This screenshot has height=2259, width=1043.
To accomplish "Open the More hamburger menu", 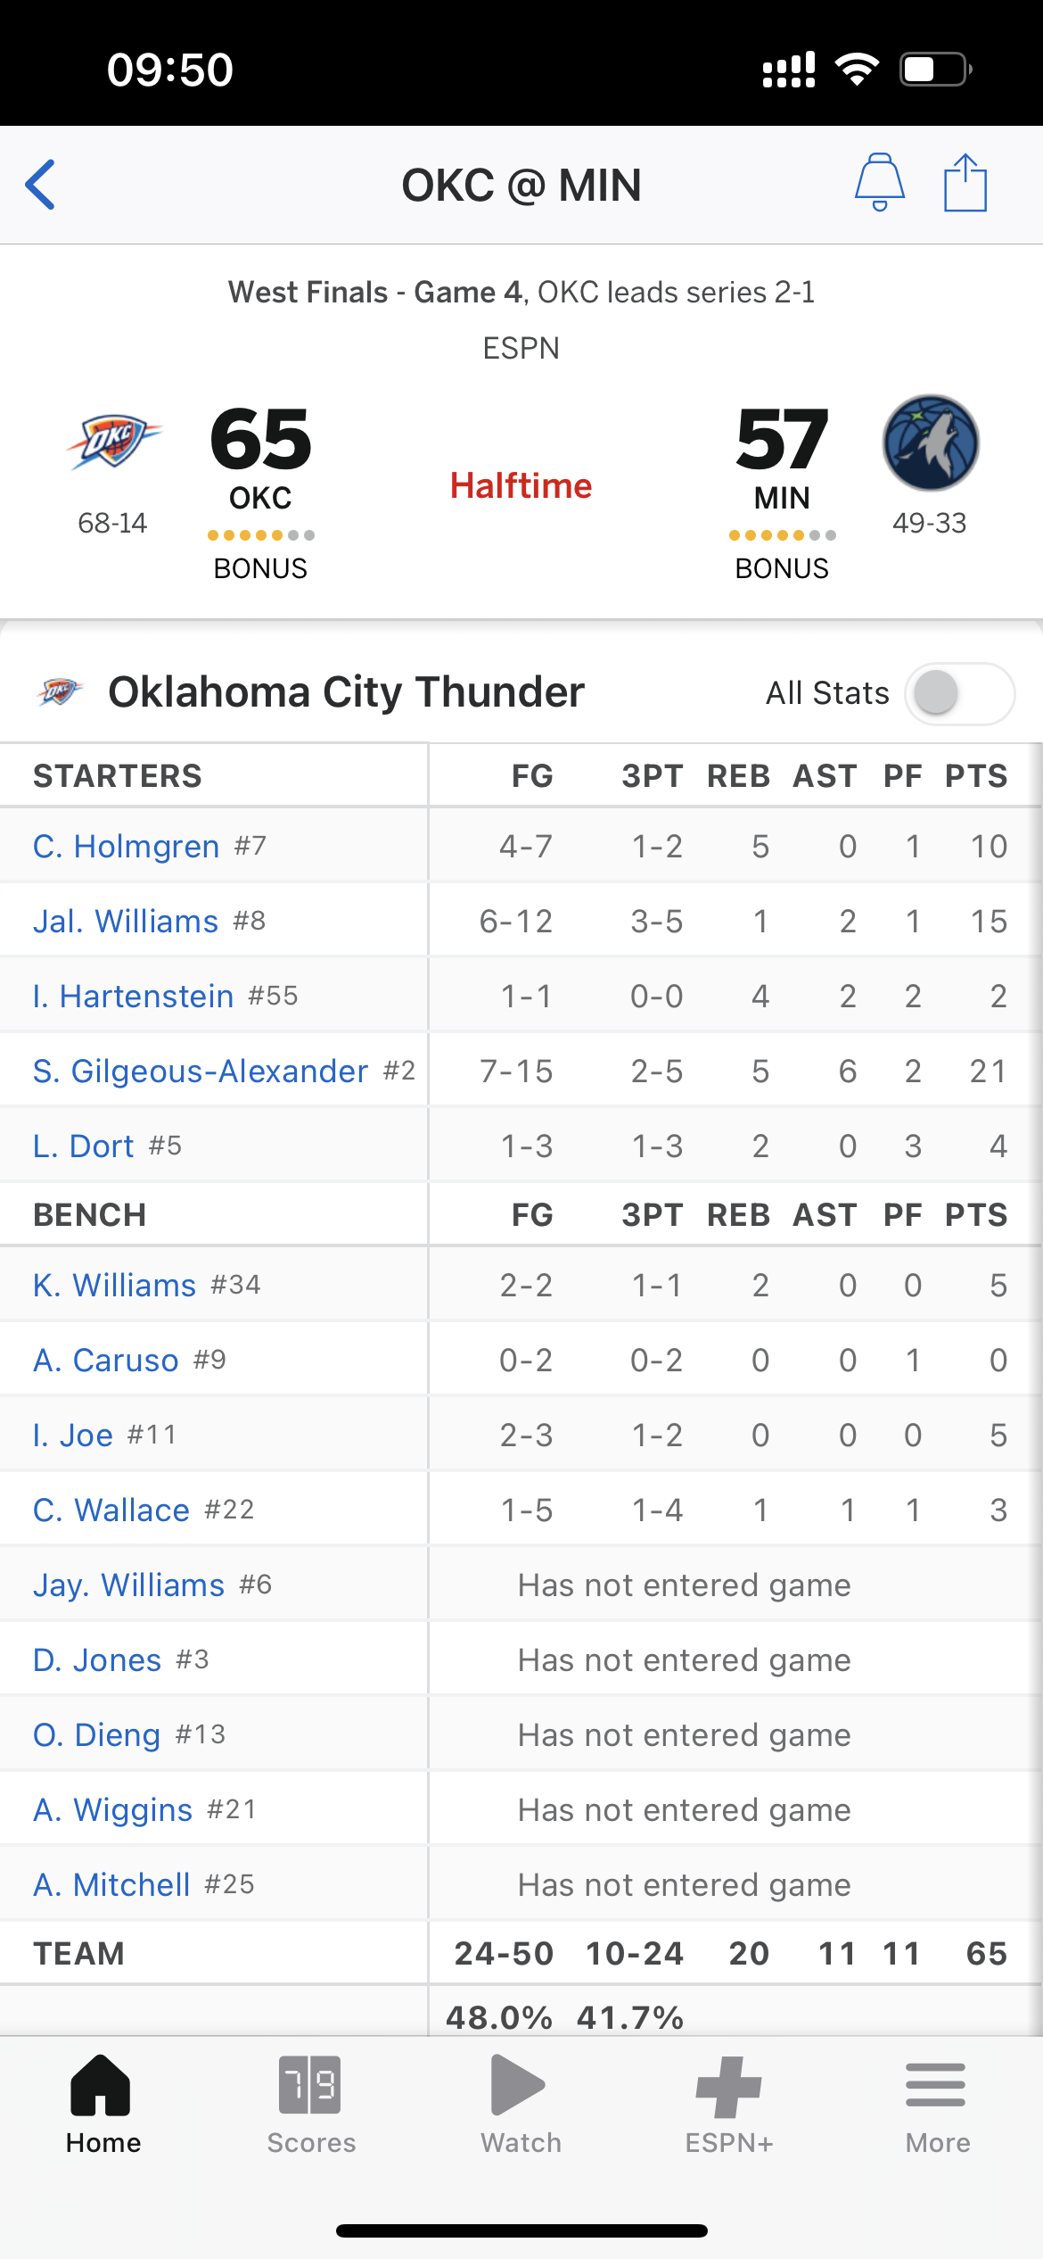I will (x=936, y=2085).
